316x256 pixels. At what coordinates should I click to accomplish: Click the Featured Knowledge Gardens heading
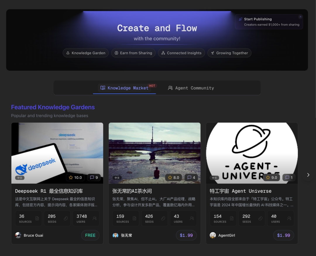[x=53, y=107]
